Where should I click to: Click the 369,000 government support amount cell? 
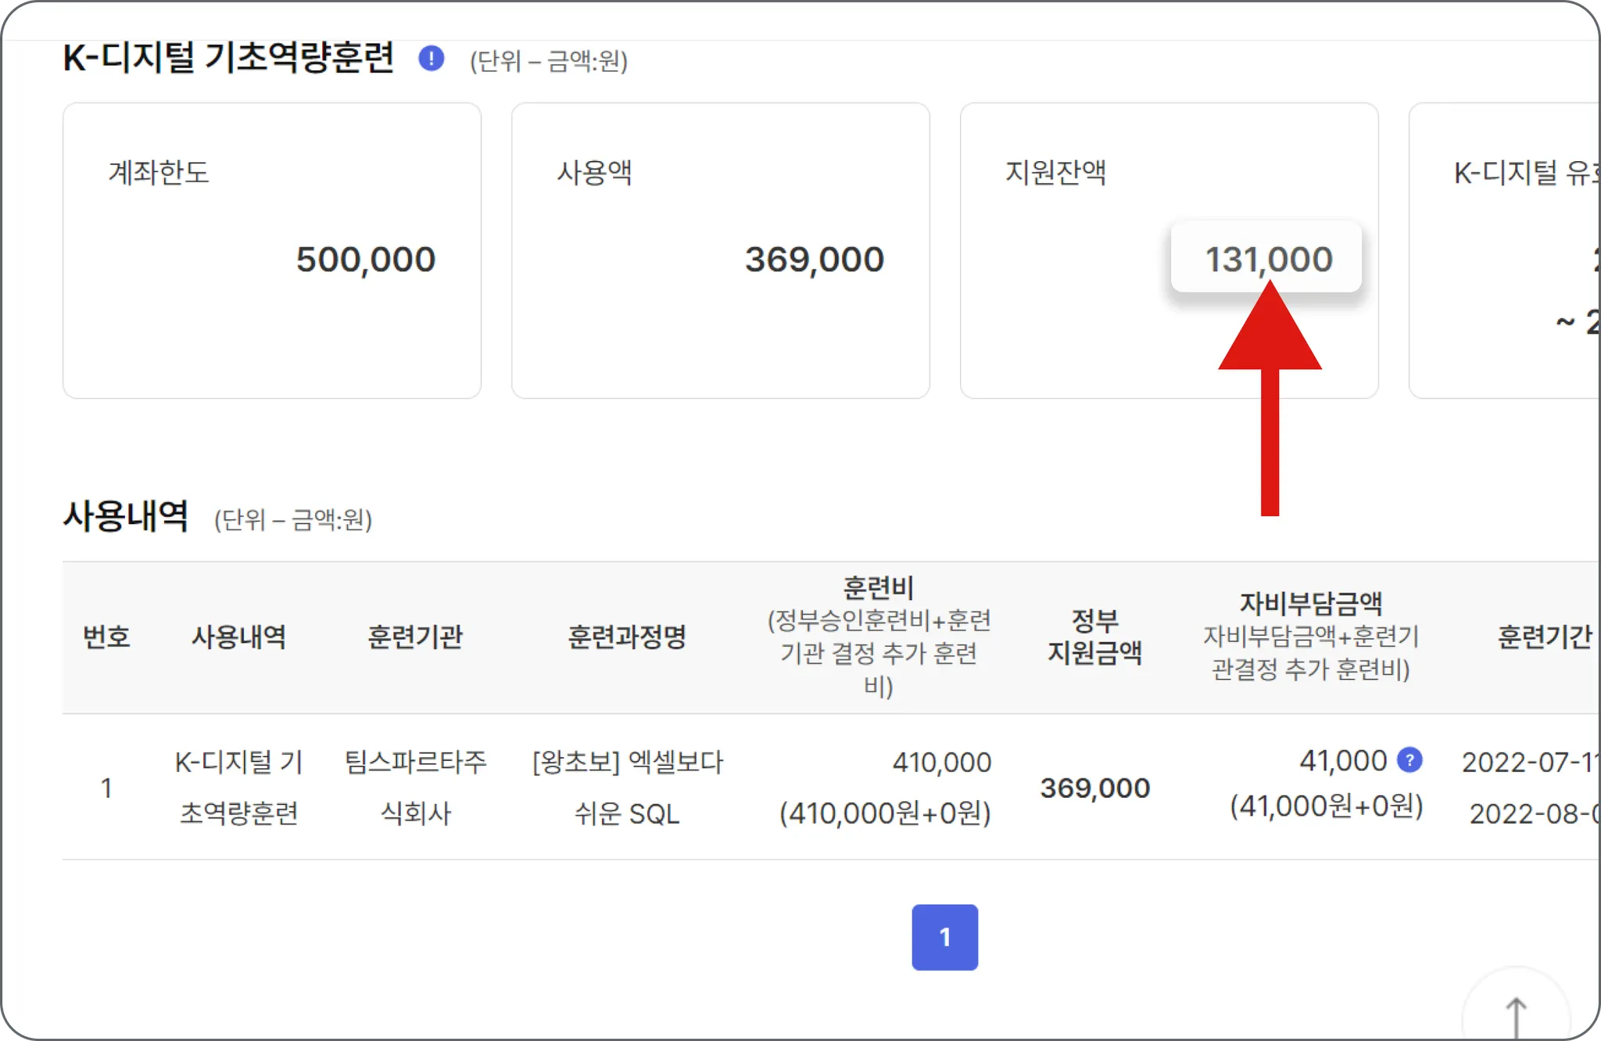pyautogui.click(x=1094, y=788)
